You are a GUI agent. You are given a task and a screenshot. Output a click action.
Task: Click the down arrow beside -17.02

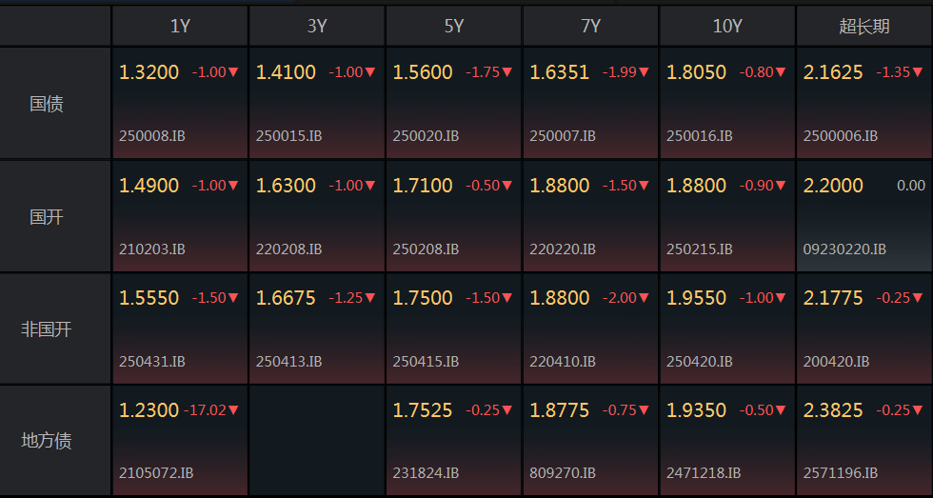[x=234, y=410]
